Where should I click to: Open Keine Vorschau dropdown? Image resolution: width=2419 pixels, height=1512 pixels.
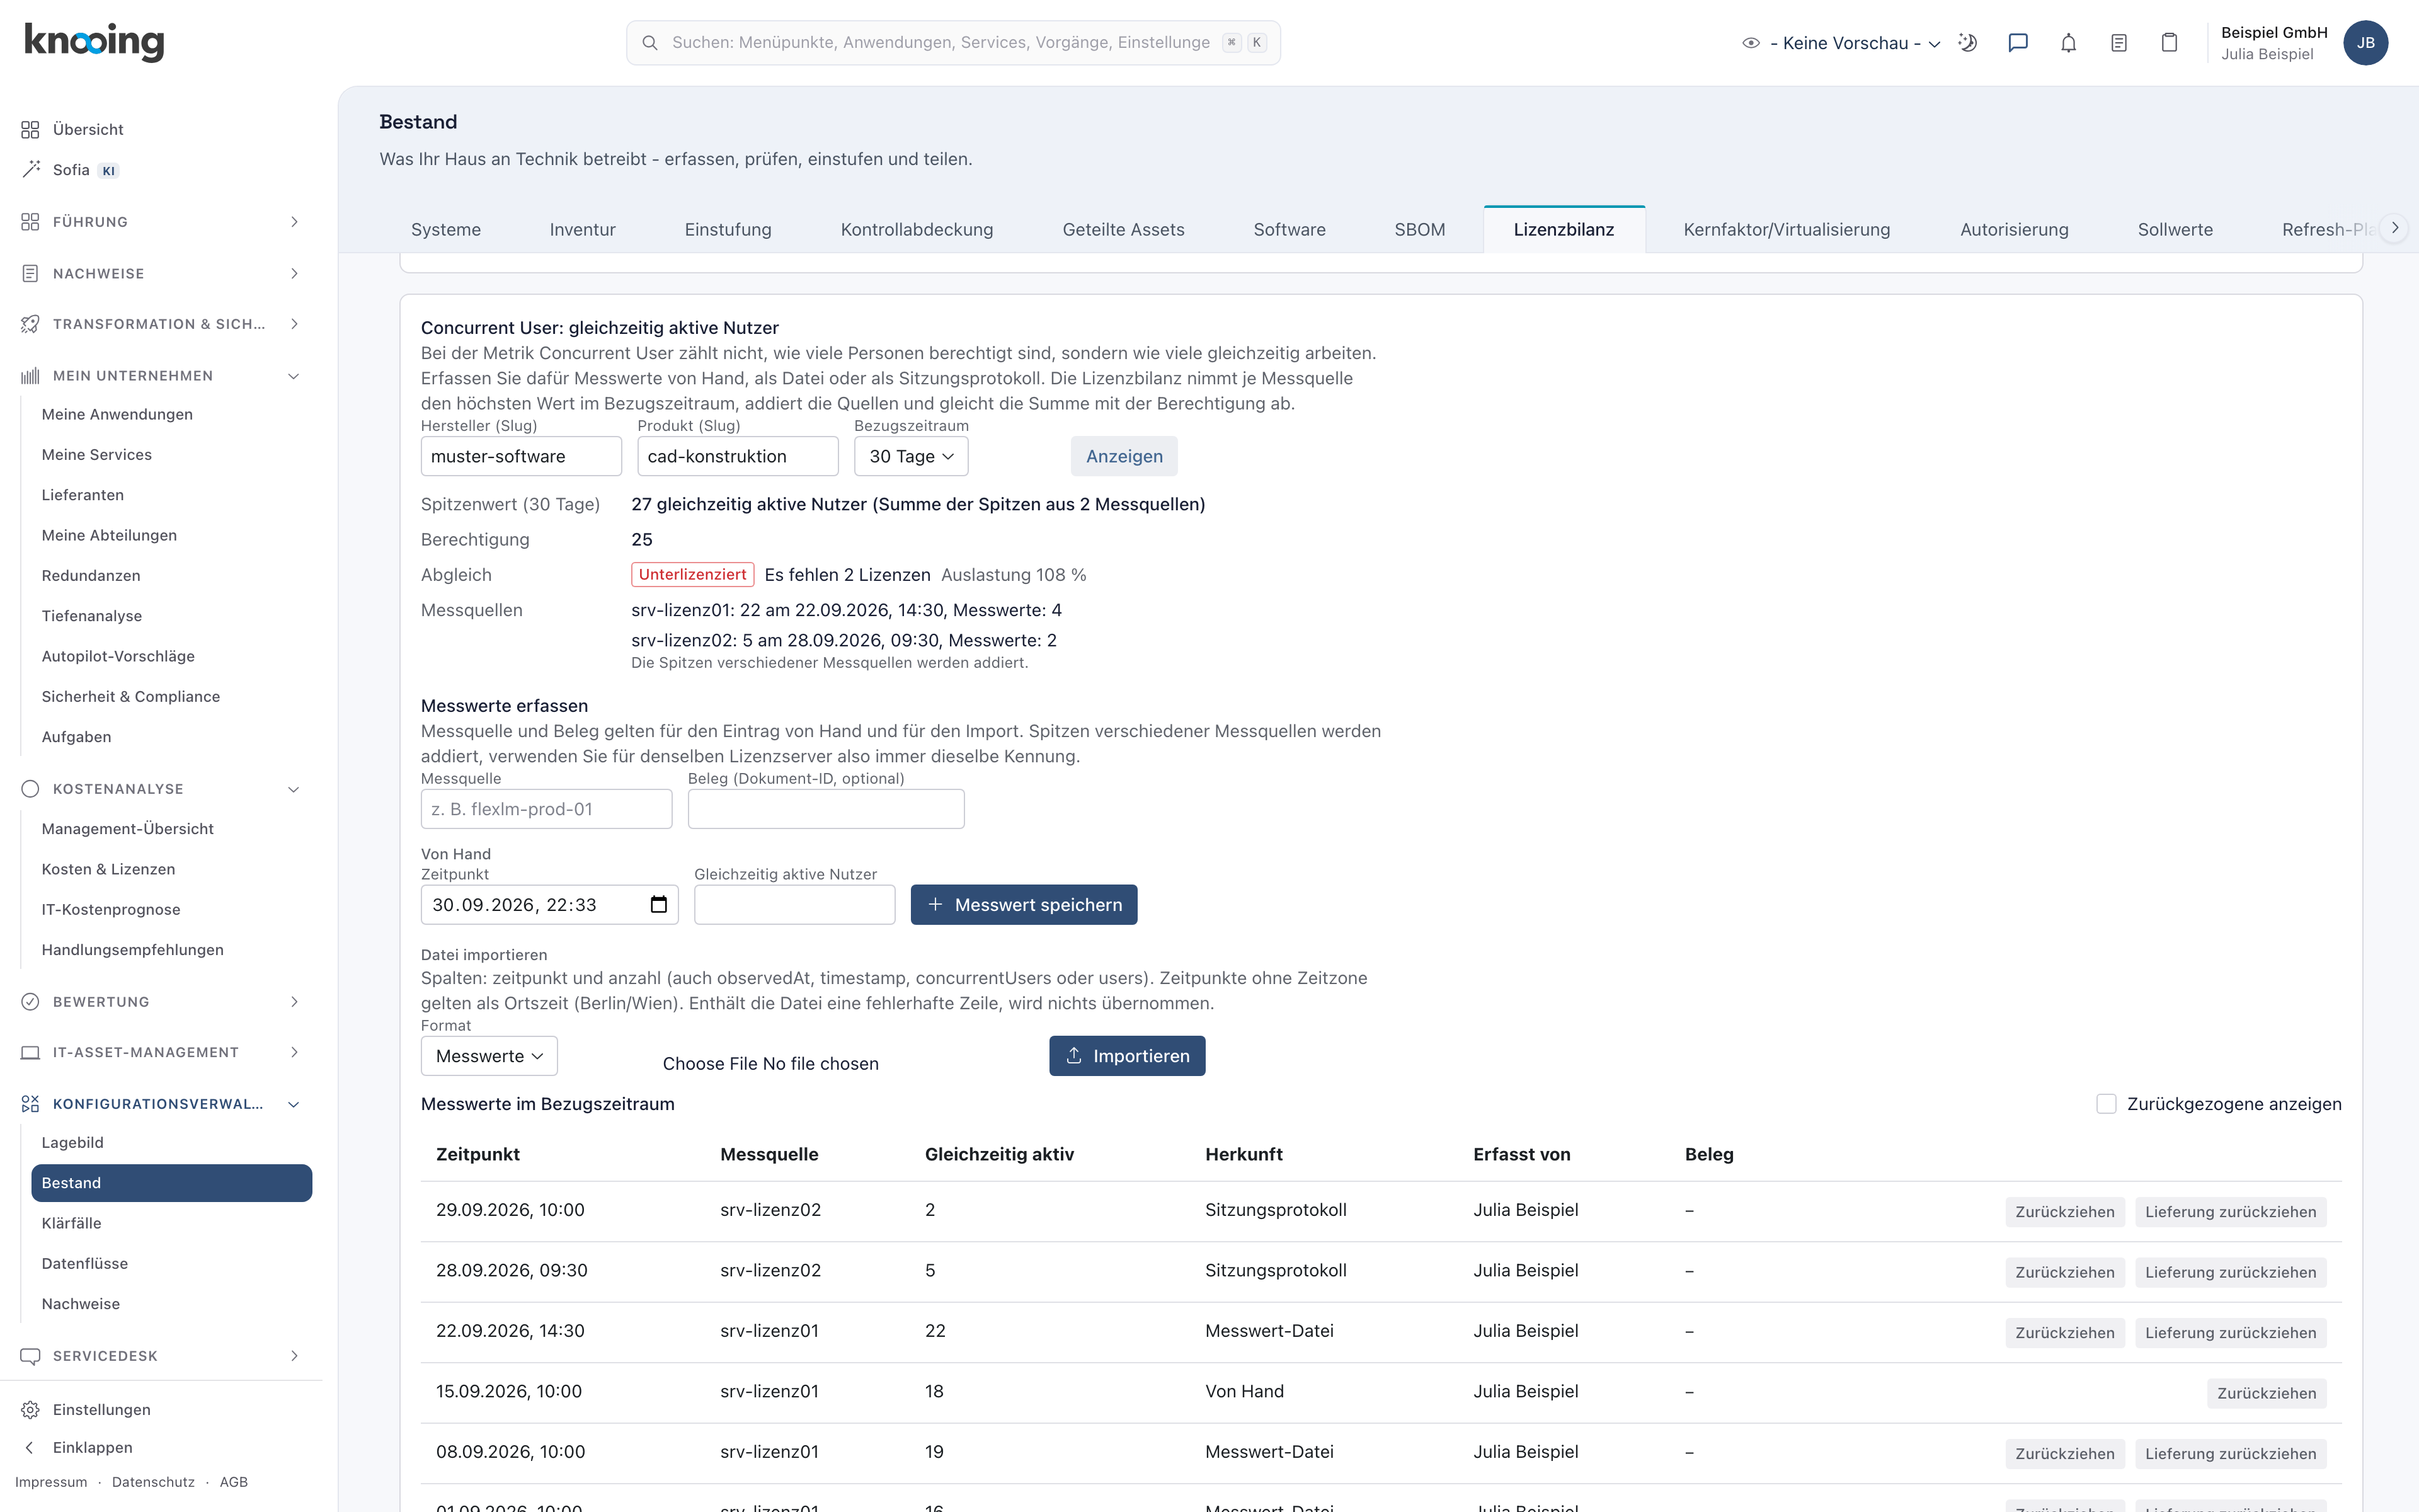1855,43
